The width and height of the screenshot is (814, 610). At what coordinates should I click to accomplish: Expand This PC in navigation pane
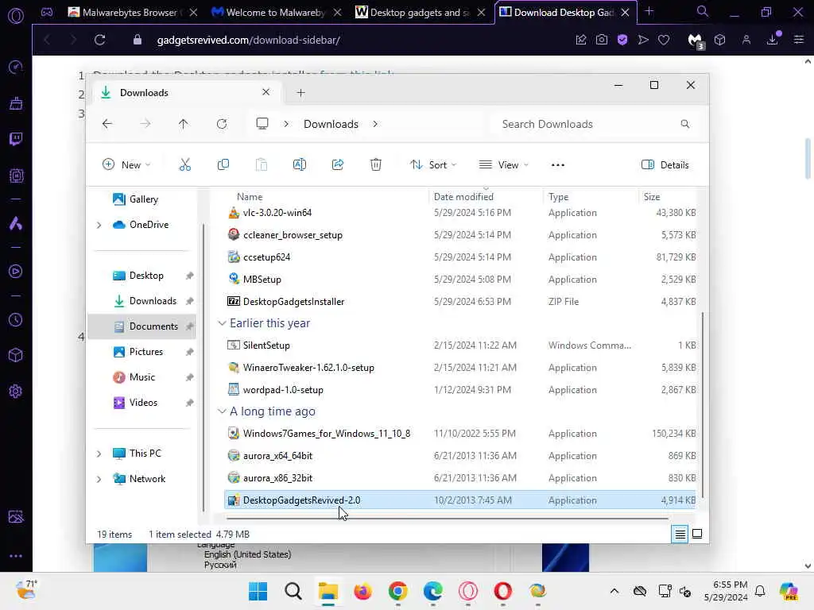[x=99, y=454]
